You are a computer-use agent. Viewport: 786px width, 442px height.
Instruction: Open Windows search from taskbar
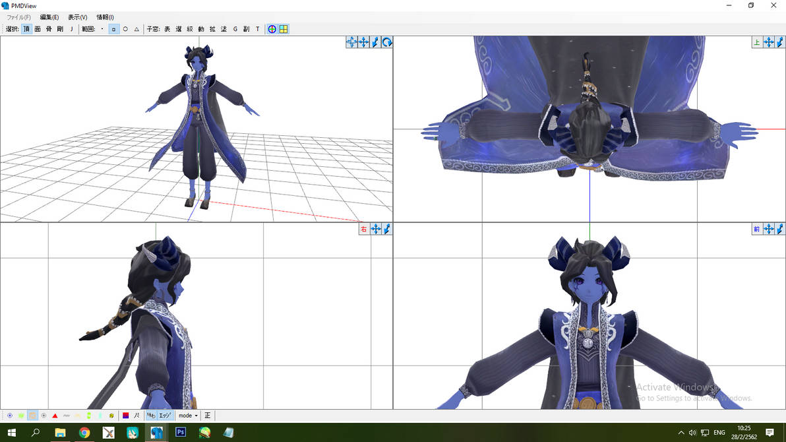(36, 432)
